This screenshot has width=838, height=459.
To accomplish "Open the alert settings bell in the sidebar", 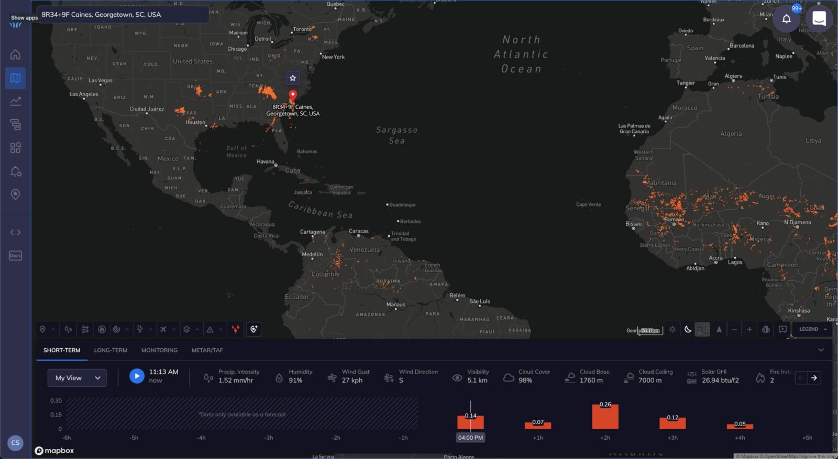I will [x=15, y=171].
